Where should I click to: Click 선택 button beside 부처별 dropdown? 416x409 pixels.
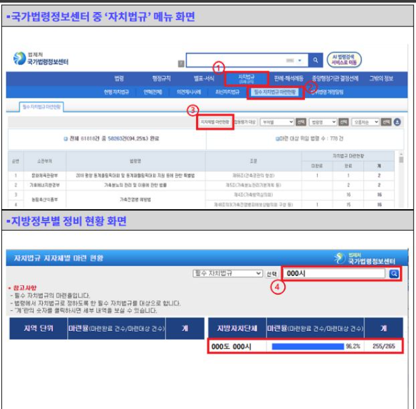[301, 122]
